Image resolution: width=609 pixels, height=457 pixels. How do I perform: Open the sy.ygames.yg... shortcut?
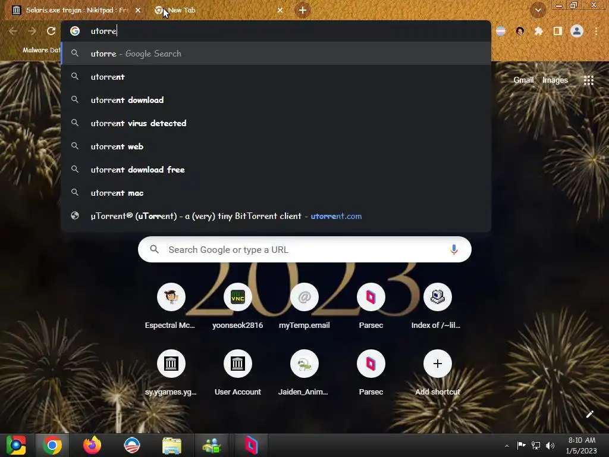point(171,373)
